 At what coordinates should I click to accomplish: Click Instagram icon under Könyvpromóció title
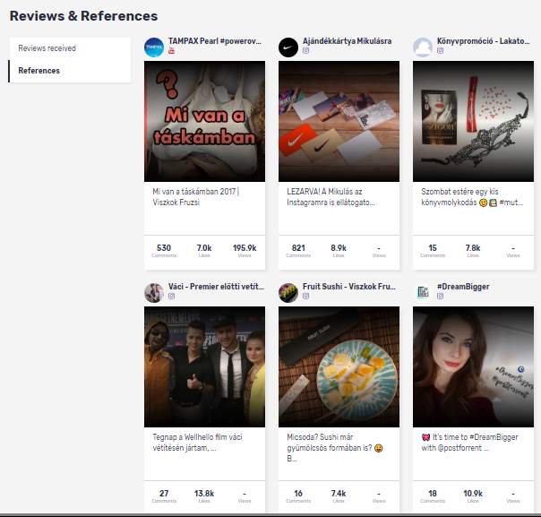(x=441, y=51)
